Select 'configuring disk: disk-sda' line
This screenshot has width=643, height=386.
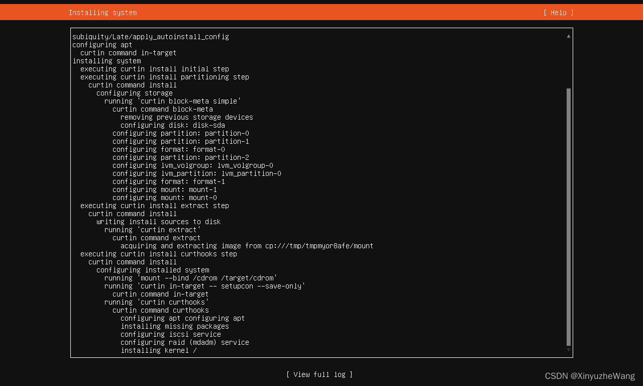coord(173,125)
